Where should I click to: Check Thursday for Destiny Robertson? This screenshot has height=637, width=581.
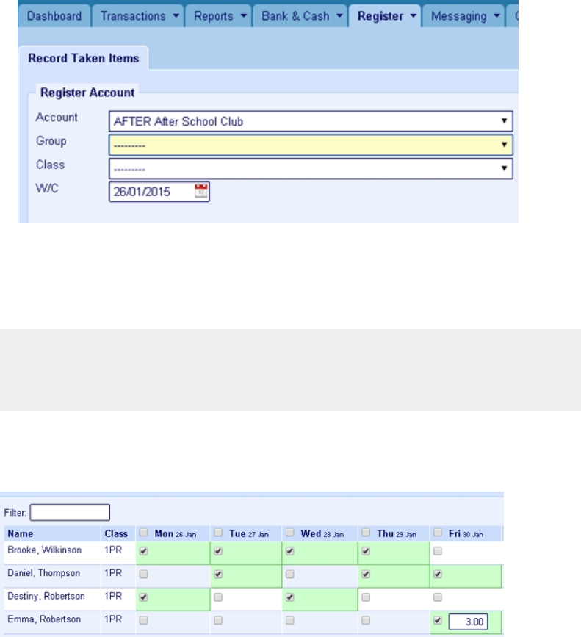coord(366,597)
